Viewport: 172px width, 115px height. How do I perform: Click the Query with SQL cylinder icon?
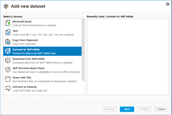pyautogui.click(x=8, y=79)
